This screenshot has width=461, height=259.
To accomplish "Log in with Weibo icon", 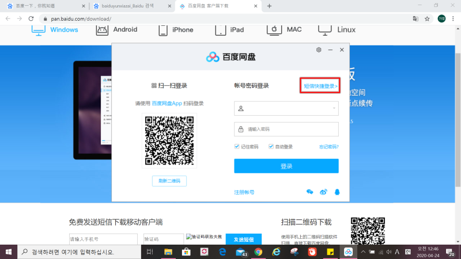I will 323,192.
